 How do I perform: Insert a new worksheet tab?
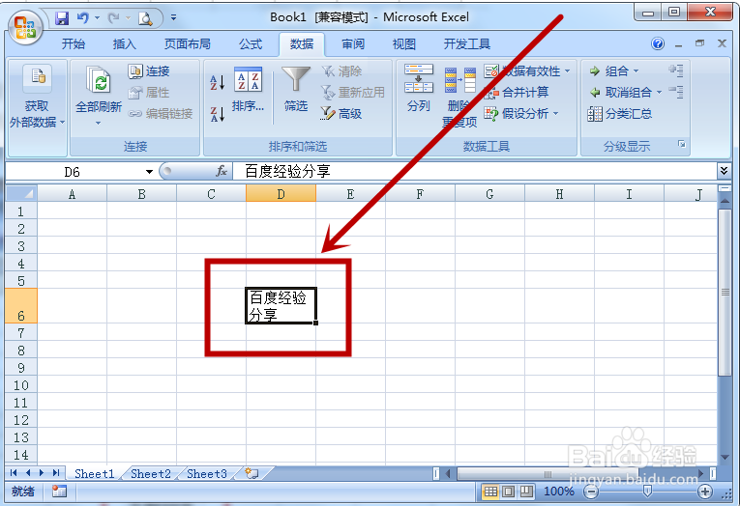tap(252, 473)
